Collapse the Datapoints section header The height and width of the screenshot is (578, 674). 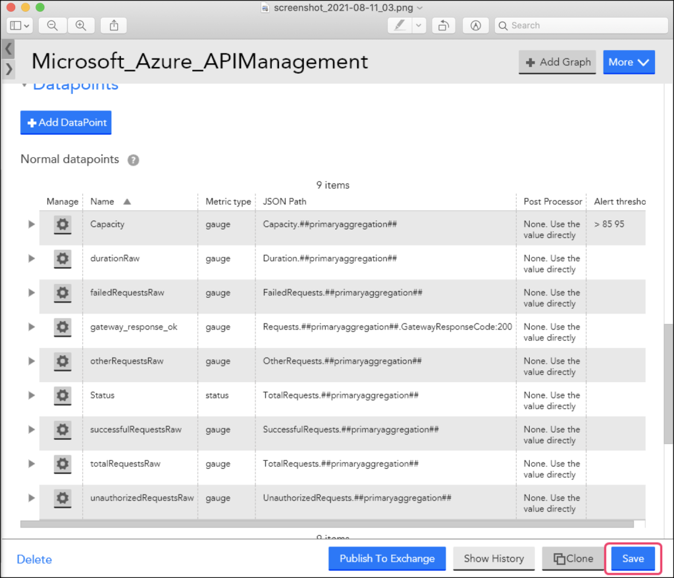(x=24, y=85)
